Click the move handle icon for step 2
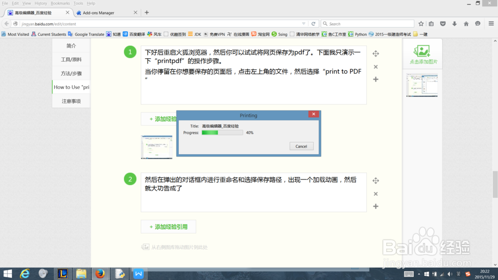The width and height of the screenshot is (498, 280). 375,181
